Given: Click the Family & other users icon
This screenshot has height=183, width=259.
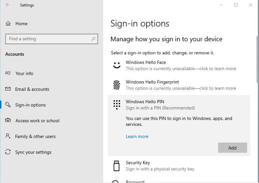Looking at the screenshot, I should coord(8,136).
